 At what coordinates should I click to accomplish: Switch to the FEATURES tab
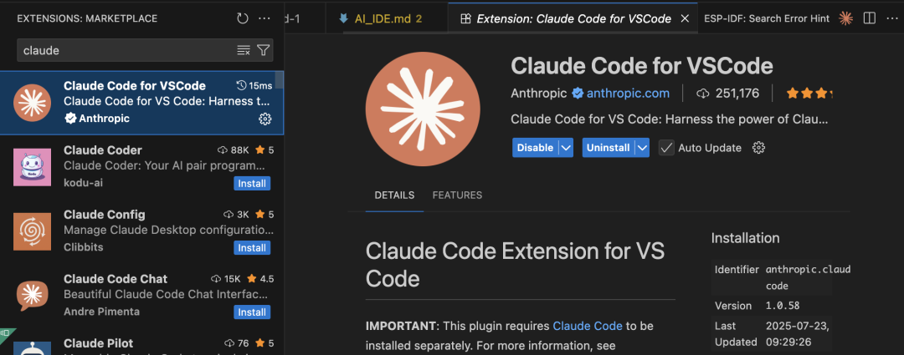[457, 195]
